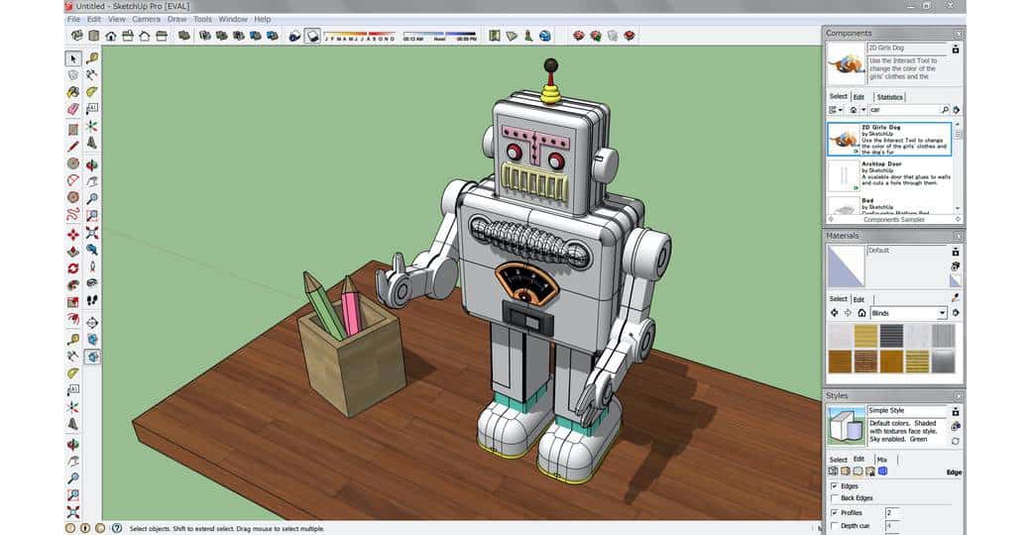Screen dimensions: 1031x535
Task: Open the Camera menu
Action: 146,19
